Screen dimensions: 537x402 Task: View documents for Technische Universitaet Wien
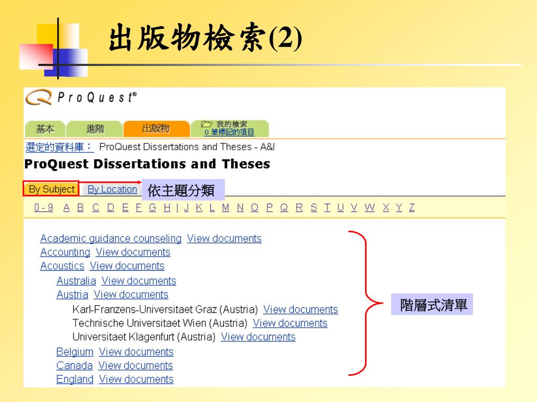click(x=290, y=323)
